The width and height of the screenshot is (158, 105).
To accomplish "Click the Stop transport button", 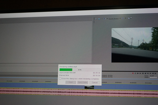I will click(x=145, y=73).
